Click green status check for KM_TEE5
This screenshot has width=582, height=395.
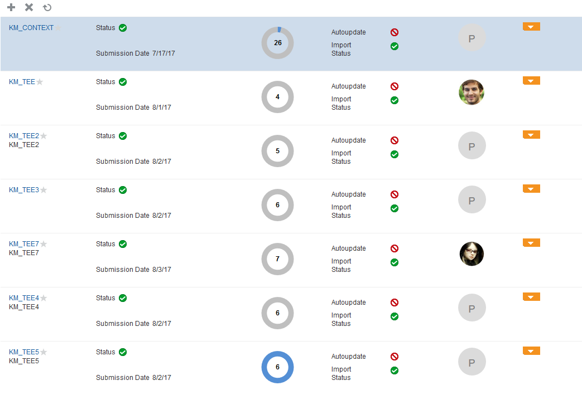123,352
